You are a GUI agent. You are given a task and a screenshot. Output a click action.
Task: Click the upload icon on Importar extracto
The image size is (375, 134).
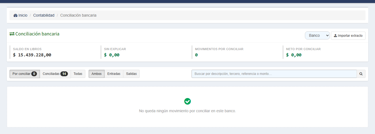(x=335, y=36)
